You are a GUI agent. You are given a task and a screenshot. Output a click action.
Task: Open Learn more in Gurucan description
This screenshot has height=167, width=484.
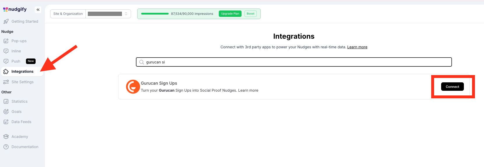click(x=248, y=90)
